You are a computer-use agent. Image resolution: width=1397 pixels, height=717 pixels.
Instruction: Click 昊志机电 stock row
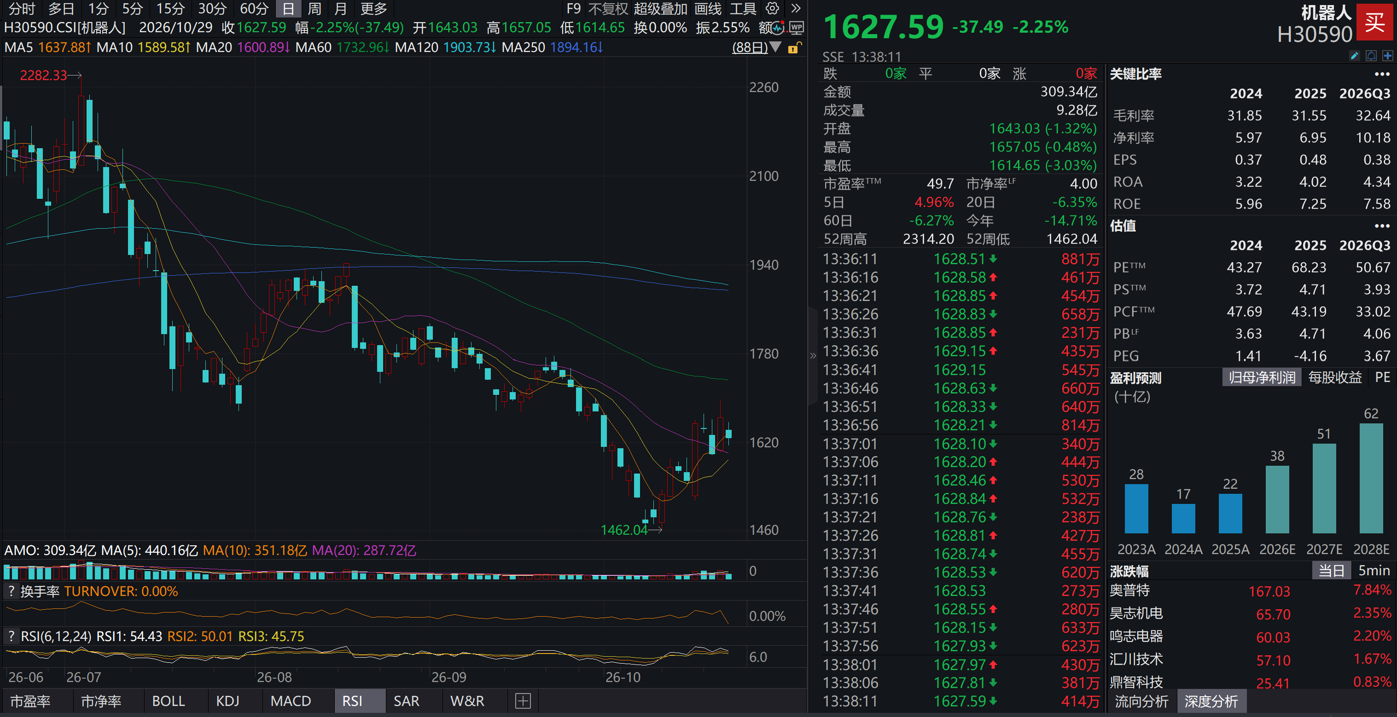1250,613
